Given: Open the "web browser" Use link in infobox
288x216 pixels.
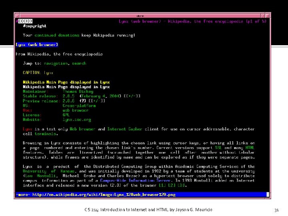Looking at the screenshot, I should (x=76, y=110).
